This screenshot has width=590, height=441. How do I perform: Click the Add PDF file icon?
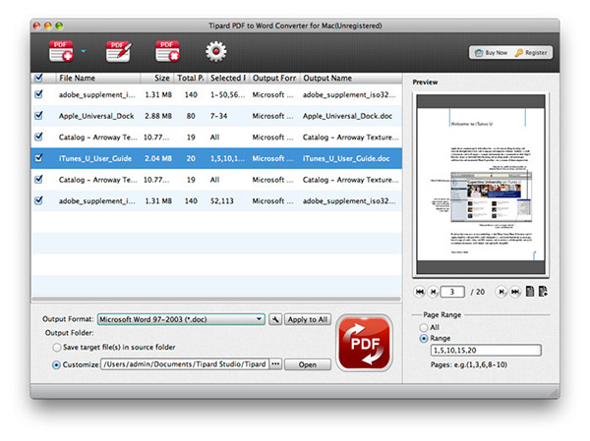coord(61,51)
